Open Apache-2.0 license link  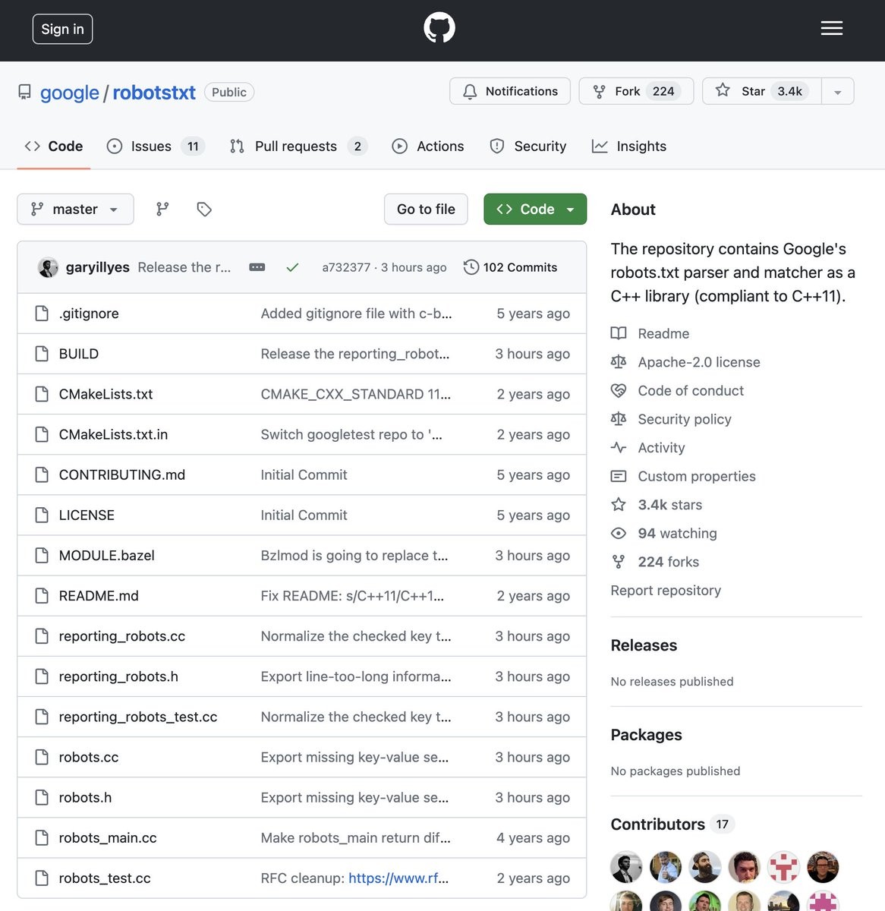pos(699,362)
